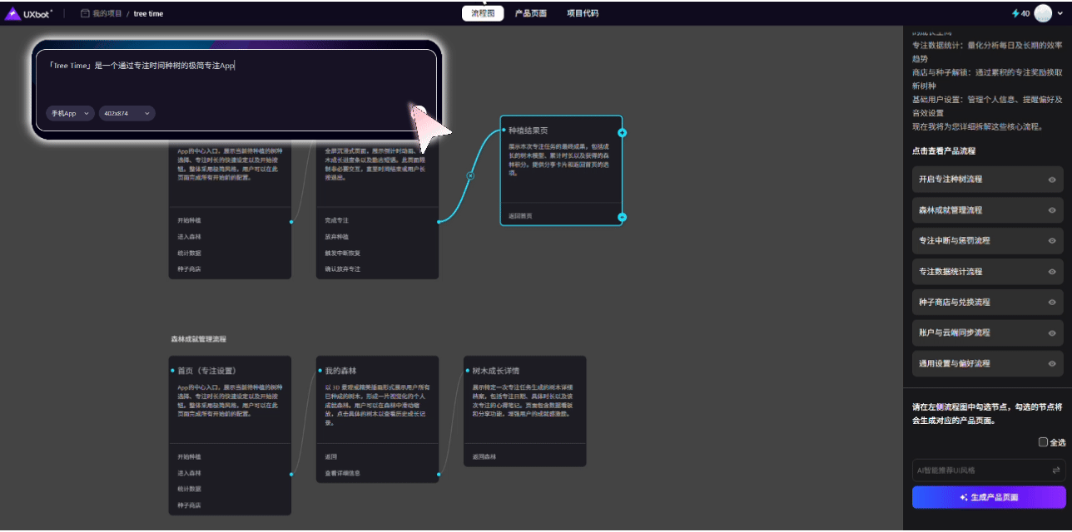The image size is (1072, 532).
Task: Click the UXbot logo icon
Action: pos(13,13)
